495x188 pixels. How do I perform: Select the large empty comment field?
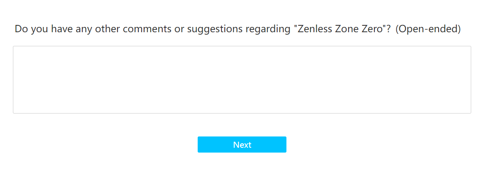(242, 80)
